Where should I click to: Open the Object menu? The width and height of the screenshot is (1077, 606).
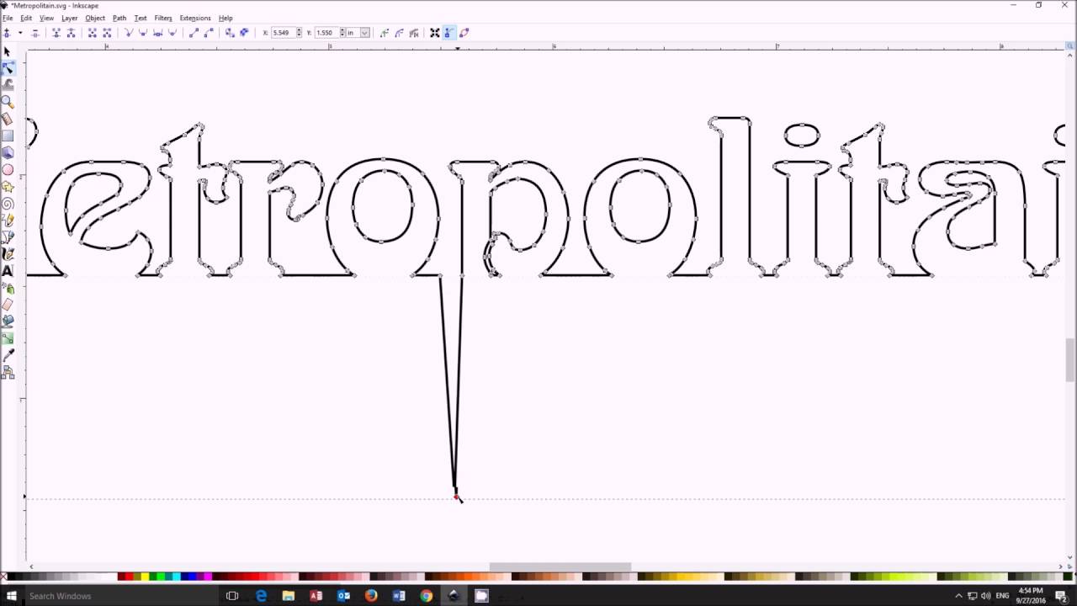point(95,18)
